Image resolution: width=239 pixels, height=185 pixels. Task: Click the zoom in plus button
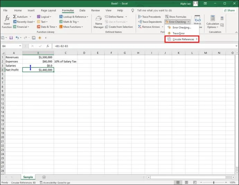(226, 182)
